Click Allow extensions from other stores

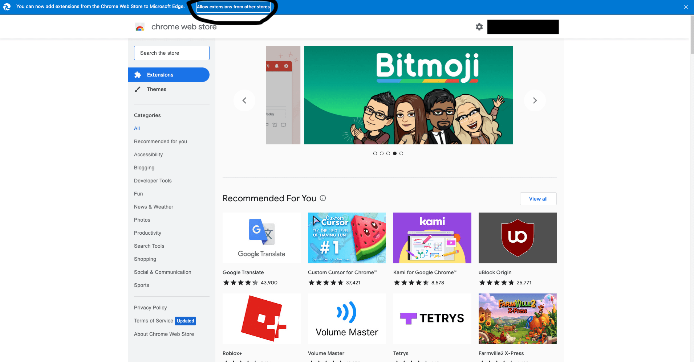(x=233, y=7)
